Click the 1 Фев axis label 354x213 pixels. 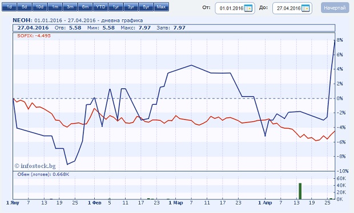point(95,203)
